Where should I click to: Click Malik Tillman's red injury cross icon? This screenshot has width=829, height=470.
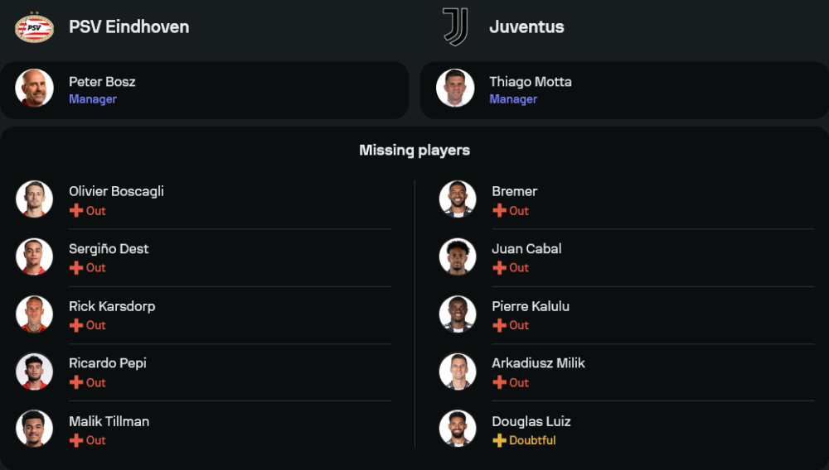click(75, 441)
